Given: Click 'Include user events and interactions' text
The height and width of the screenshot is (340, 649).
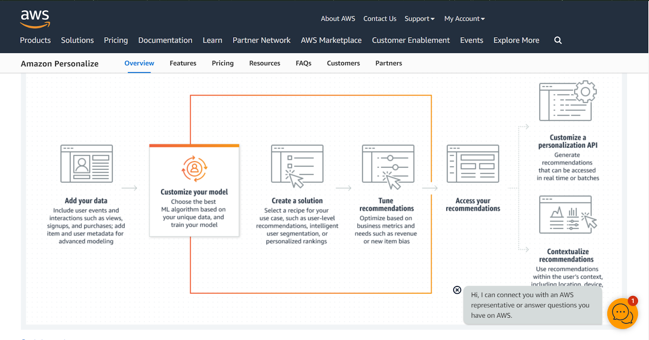Looking at the screenshot, I should tap(86, 226).
